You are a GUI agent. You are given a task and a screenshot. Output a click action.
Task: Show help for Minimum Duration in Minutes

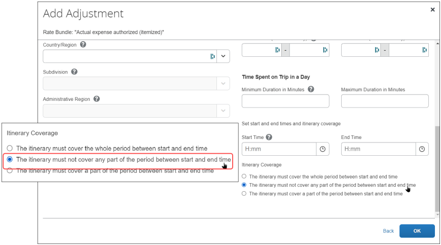311,89
